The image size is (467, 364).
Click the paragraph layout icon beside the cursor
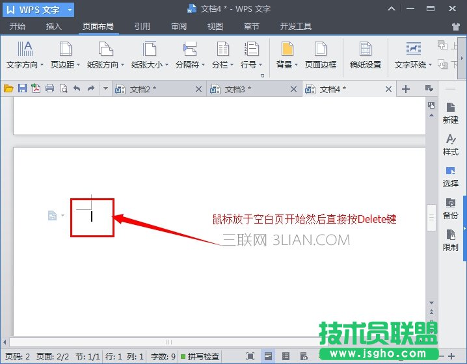(x=53, y=215)
